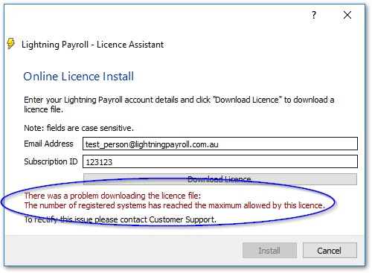This screenshot has width=372, height=273.
Task: Focus the Email Address input field
Action: coord(220,144)
